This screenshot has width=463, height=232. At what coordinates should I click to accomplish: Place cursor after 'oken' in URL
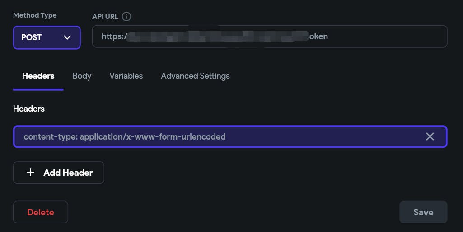(x=328, y=36)
